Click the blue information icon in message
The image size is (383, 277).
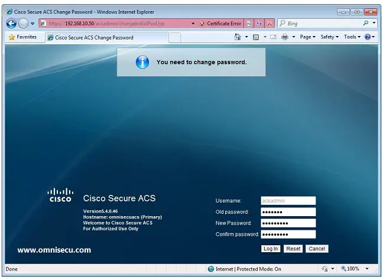pyautogui.click(x=142, y=62)
